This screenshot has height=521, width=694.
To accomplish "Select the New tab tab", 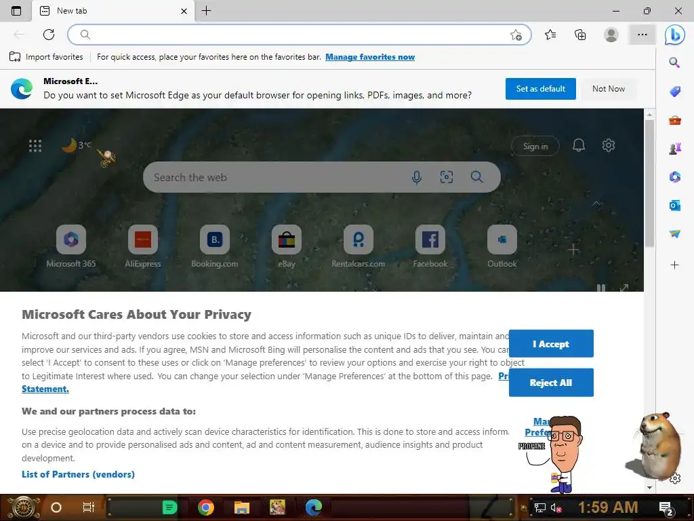I will [x=113, y=11].
